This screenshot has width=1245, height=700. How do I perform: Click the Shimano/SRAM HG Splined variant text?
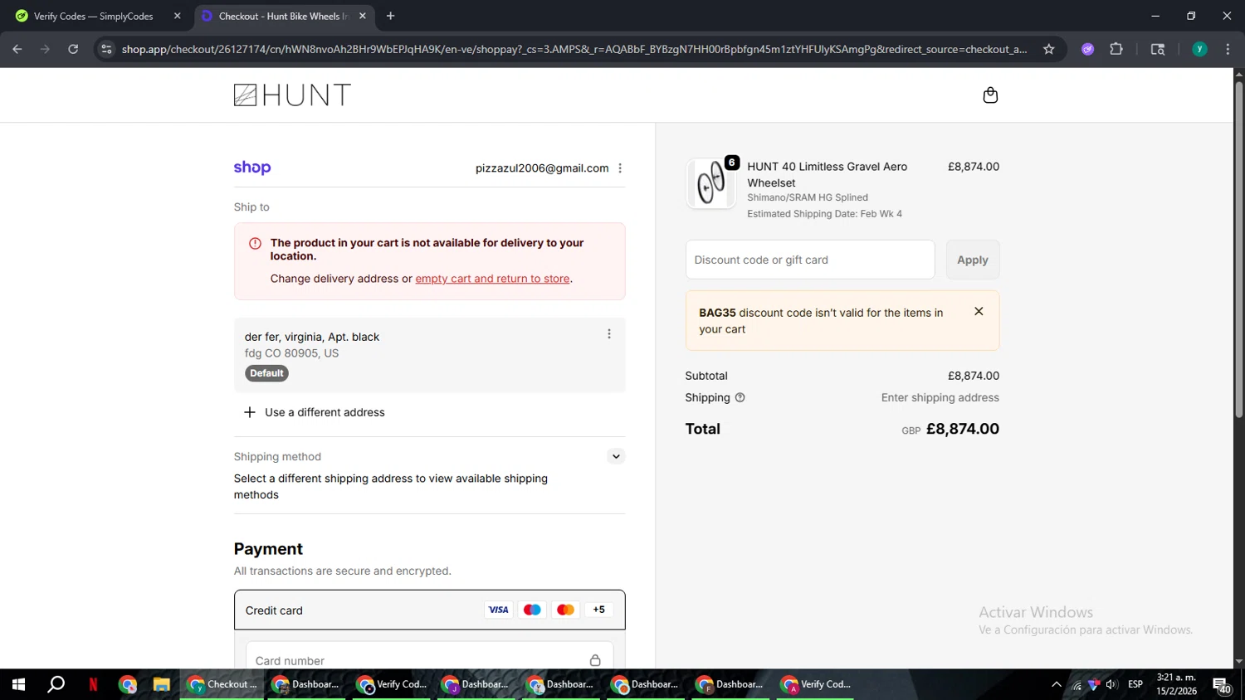pyautogui.click(x=808, y=197)
